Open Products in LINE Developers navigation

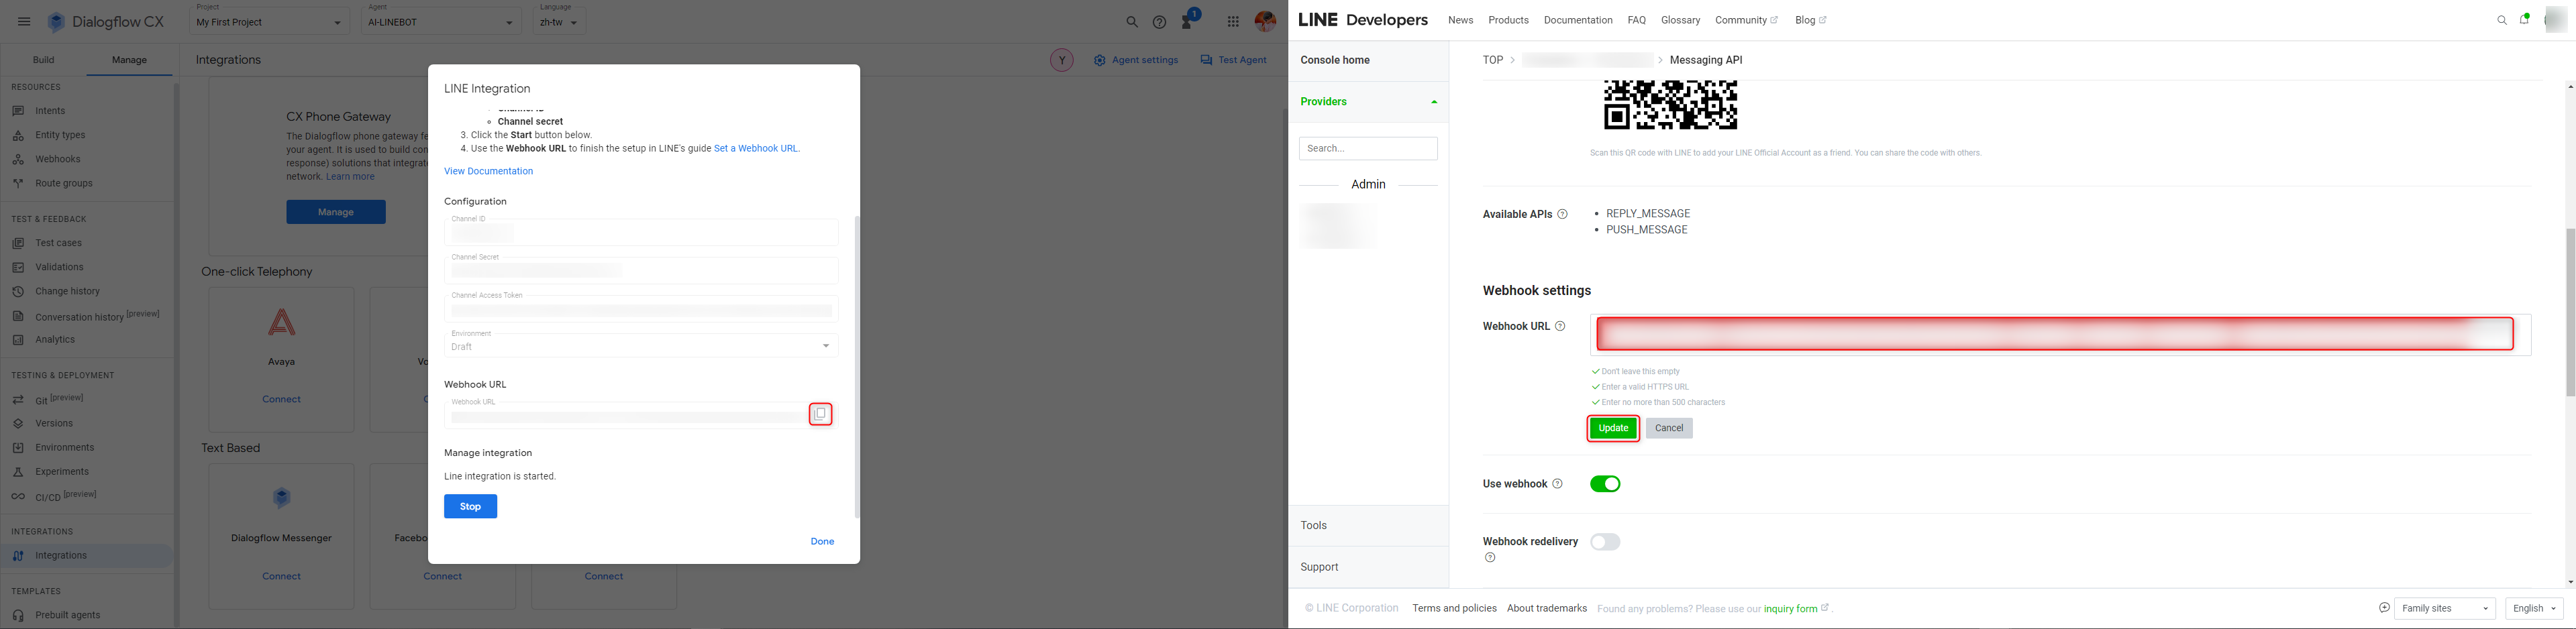click(1508, 20)
